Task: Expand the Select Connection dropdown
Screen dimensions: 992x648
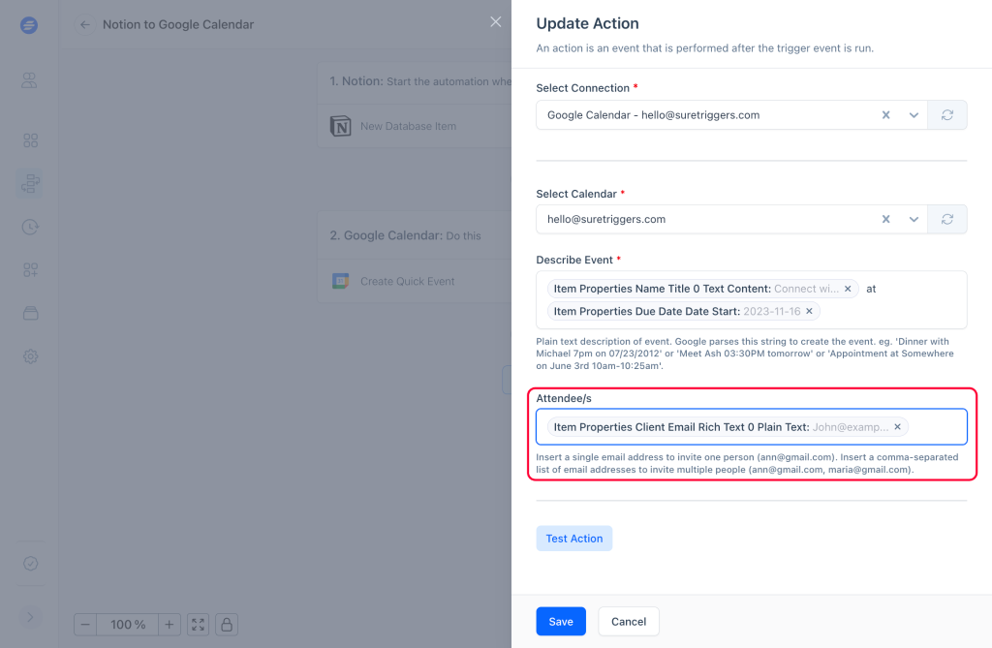Action: click(913, 115)
